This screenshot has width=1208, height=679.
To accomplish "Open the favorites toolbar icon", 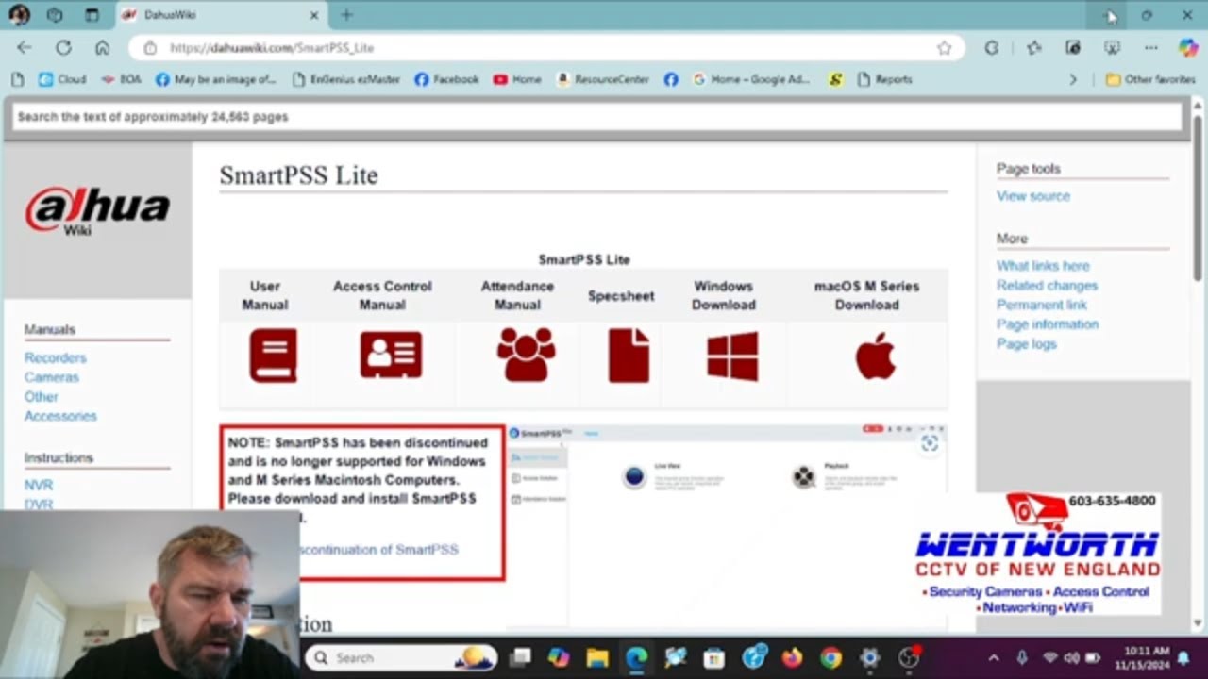I will pyautogui.click(x=1033, y=47).
